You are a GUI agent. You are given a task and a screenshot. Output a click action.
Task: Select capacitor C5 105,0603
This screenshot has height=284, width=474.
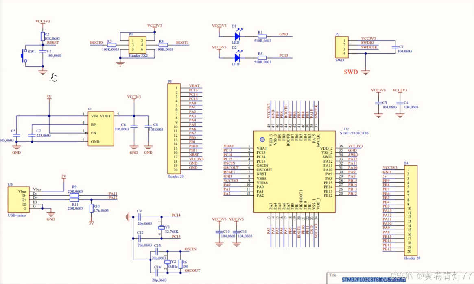(17, 135)
